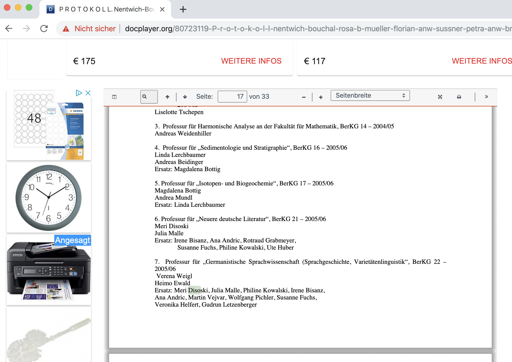Click the name 'Verena Weigl'
The width and height of the screenshot is (512, 362).
174,276
